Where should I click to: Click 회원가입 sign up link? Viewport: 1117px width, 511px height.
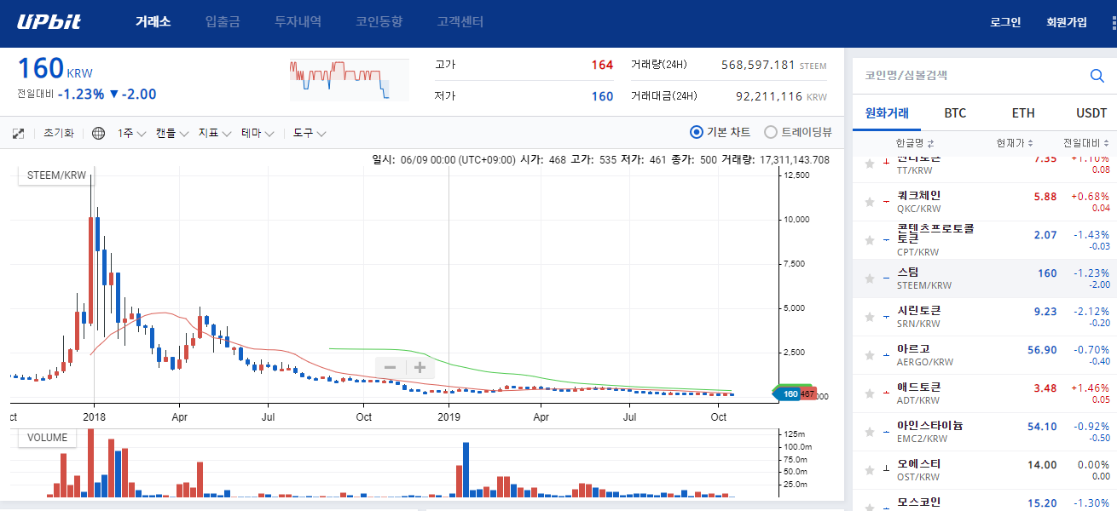coord(1067,22)
